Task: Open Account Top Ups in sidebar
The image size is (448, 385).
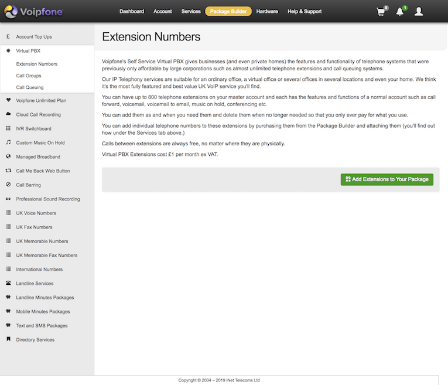Action: (x=34, y=37)
